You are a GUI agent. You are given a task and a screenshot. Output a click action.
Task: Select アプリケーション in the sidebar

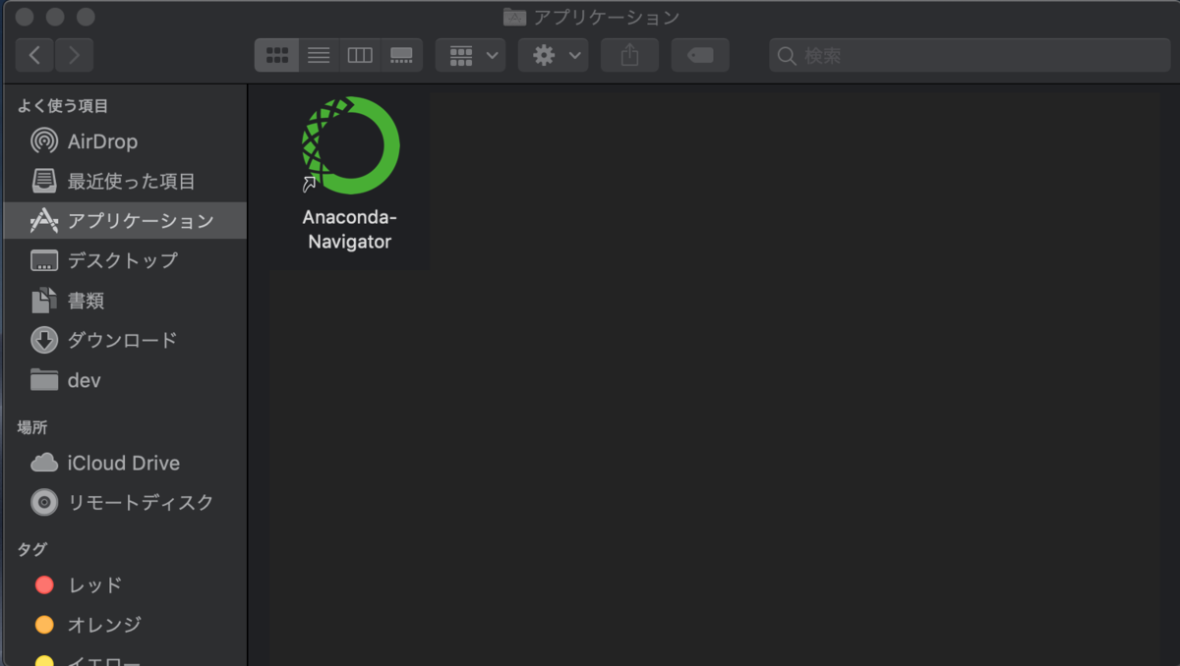(x=124, y=220)
